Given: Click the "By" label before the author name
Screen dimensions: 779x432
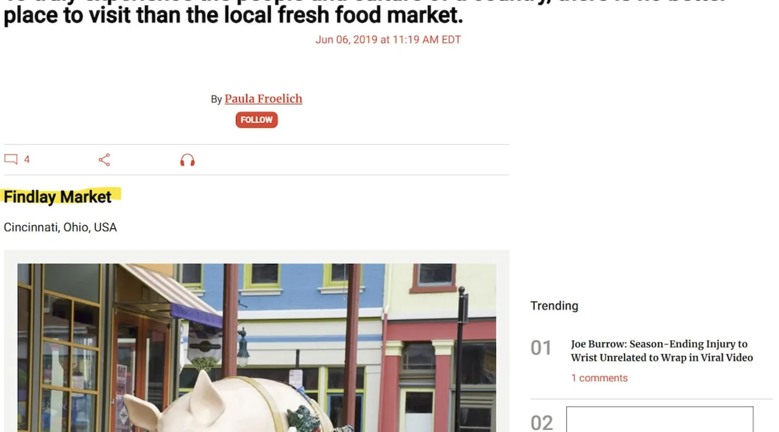Looking at the screenshot, I should (216, 99).
